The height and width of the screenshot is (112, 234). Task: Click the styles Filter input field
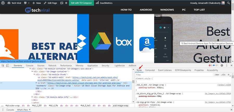pos(174,75)
